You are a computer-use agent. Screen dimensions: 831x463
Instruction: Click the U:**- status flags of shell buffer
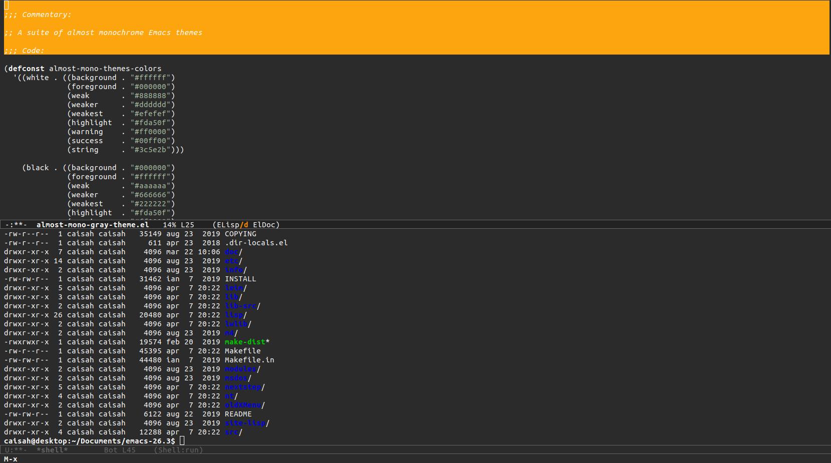point(16,450)
